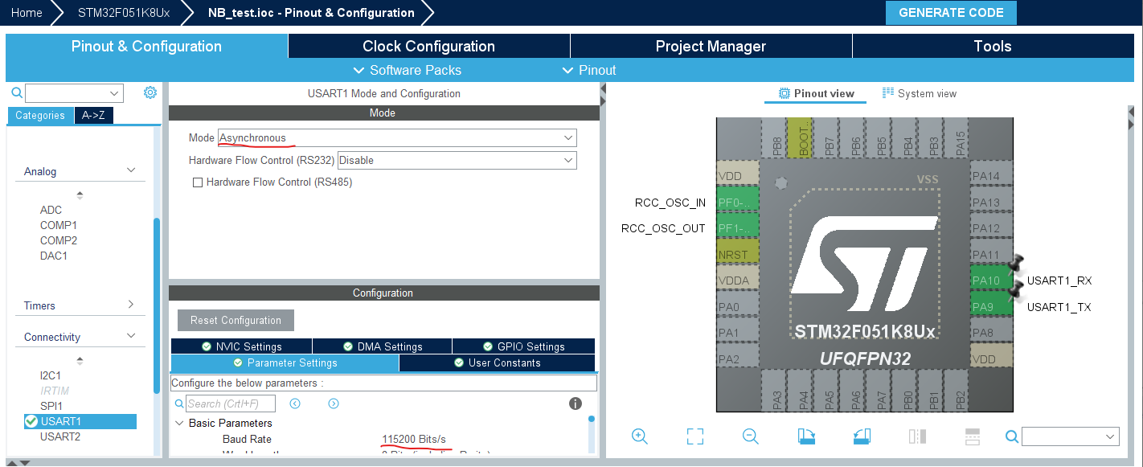Screen dimensions: 1143x467
Task: Click the category search magnifier icon
Action: [17, 93]
